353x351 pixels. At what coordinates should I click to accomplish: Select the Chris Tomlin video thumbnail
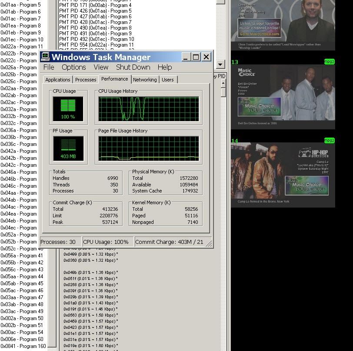[283, 25]
